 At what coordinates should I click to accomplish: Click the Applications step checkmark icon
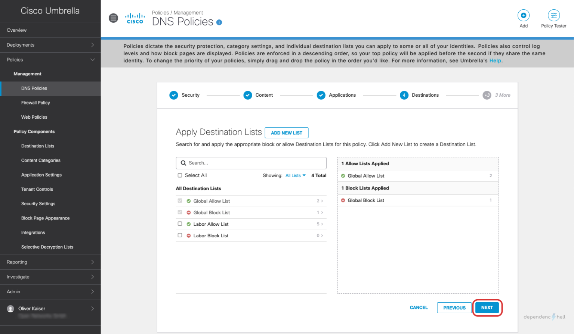pos(321,95)
